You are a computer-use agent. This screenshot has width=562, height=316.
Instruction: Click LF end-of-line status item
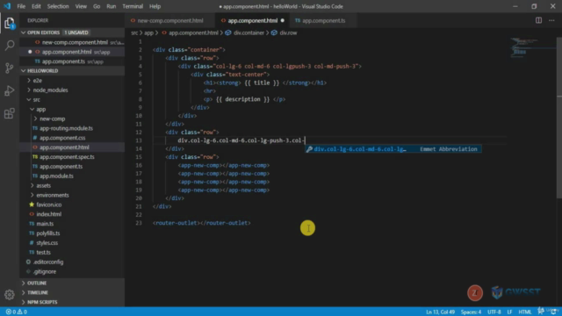(x=509, y=312)
